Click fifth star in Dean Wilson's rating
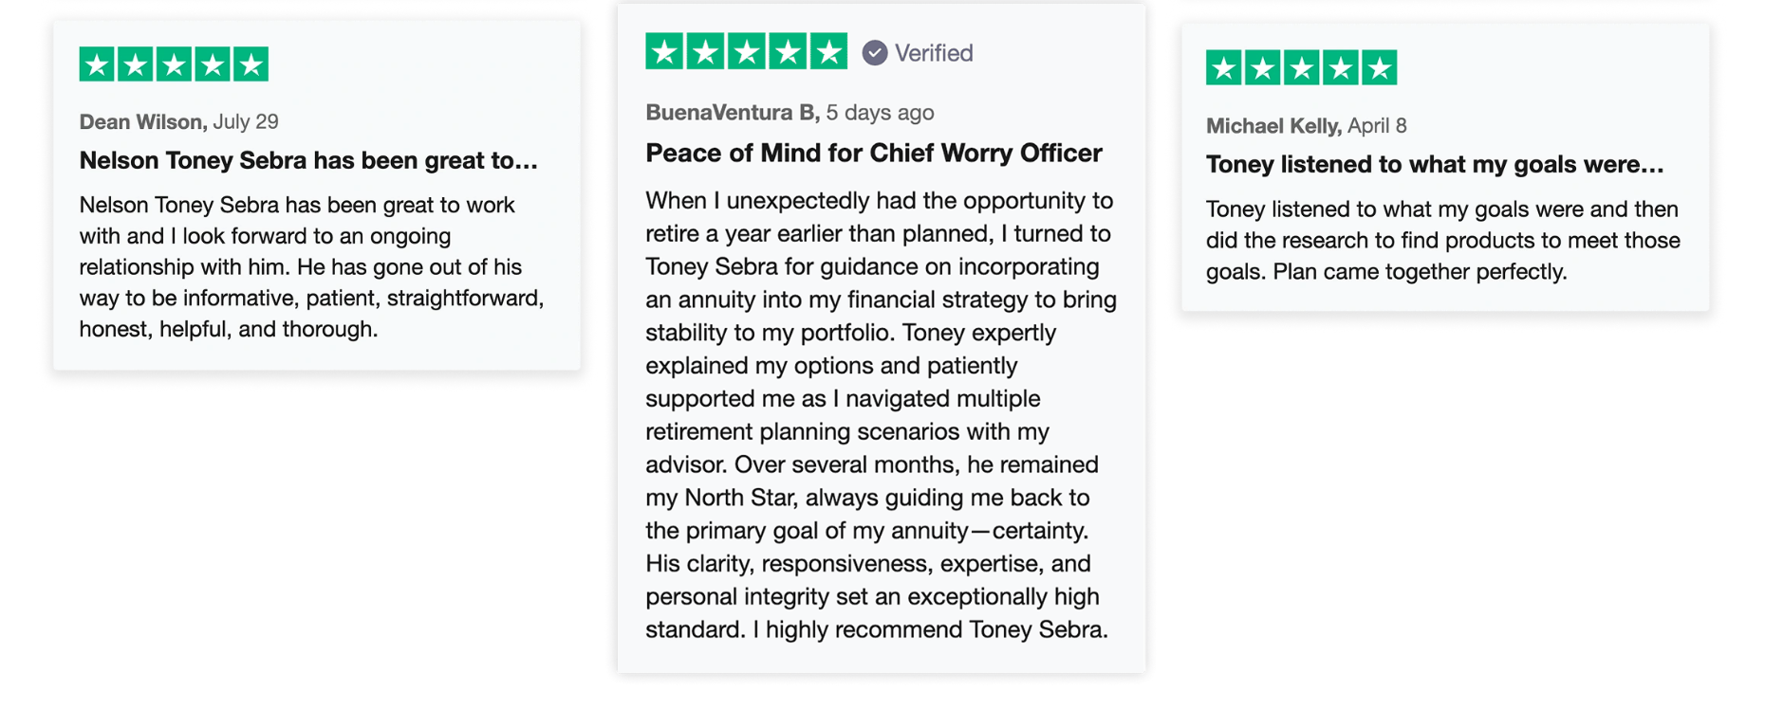 [251, 64]
